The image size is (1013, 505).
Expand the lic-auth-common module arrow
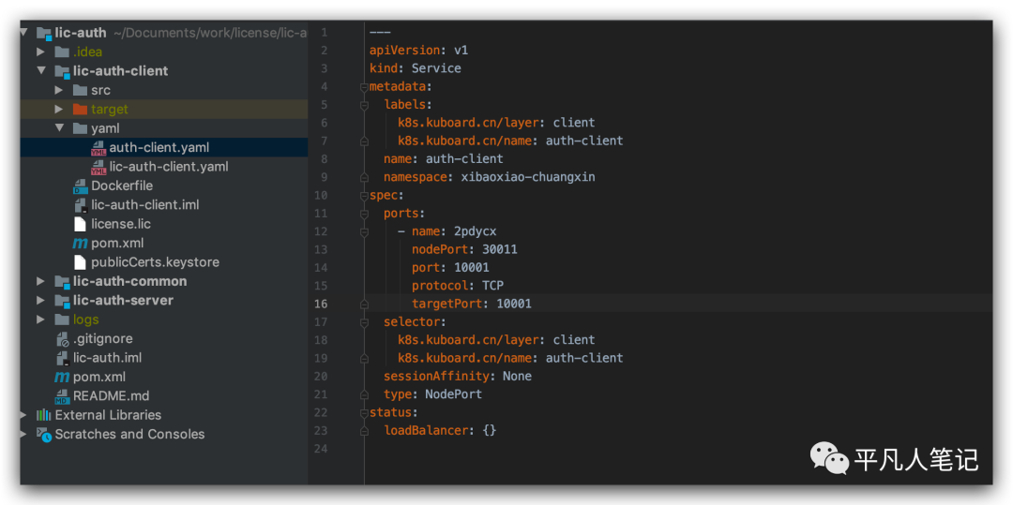[41, 281]
